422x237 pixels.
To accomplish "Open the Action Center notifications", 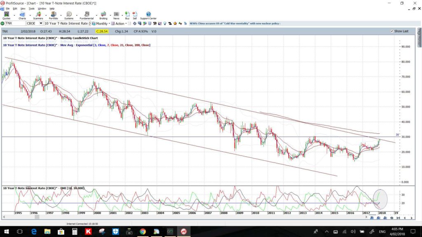I will point(413,232).
